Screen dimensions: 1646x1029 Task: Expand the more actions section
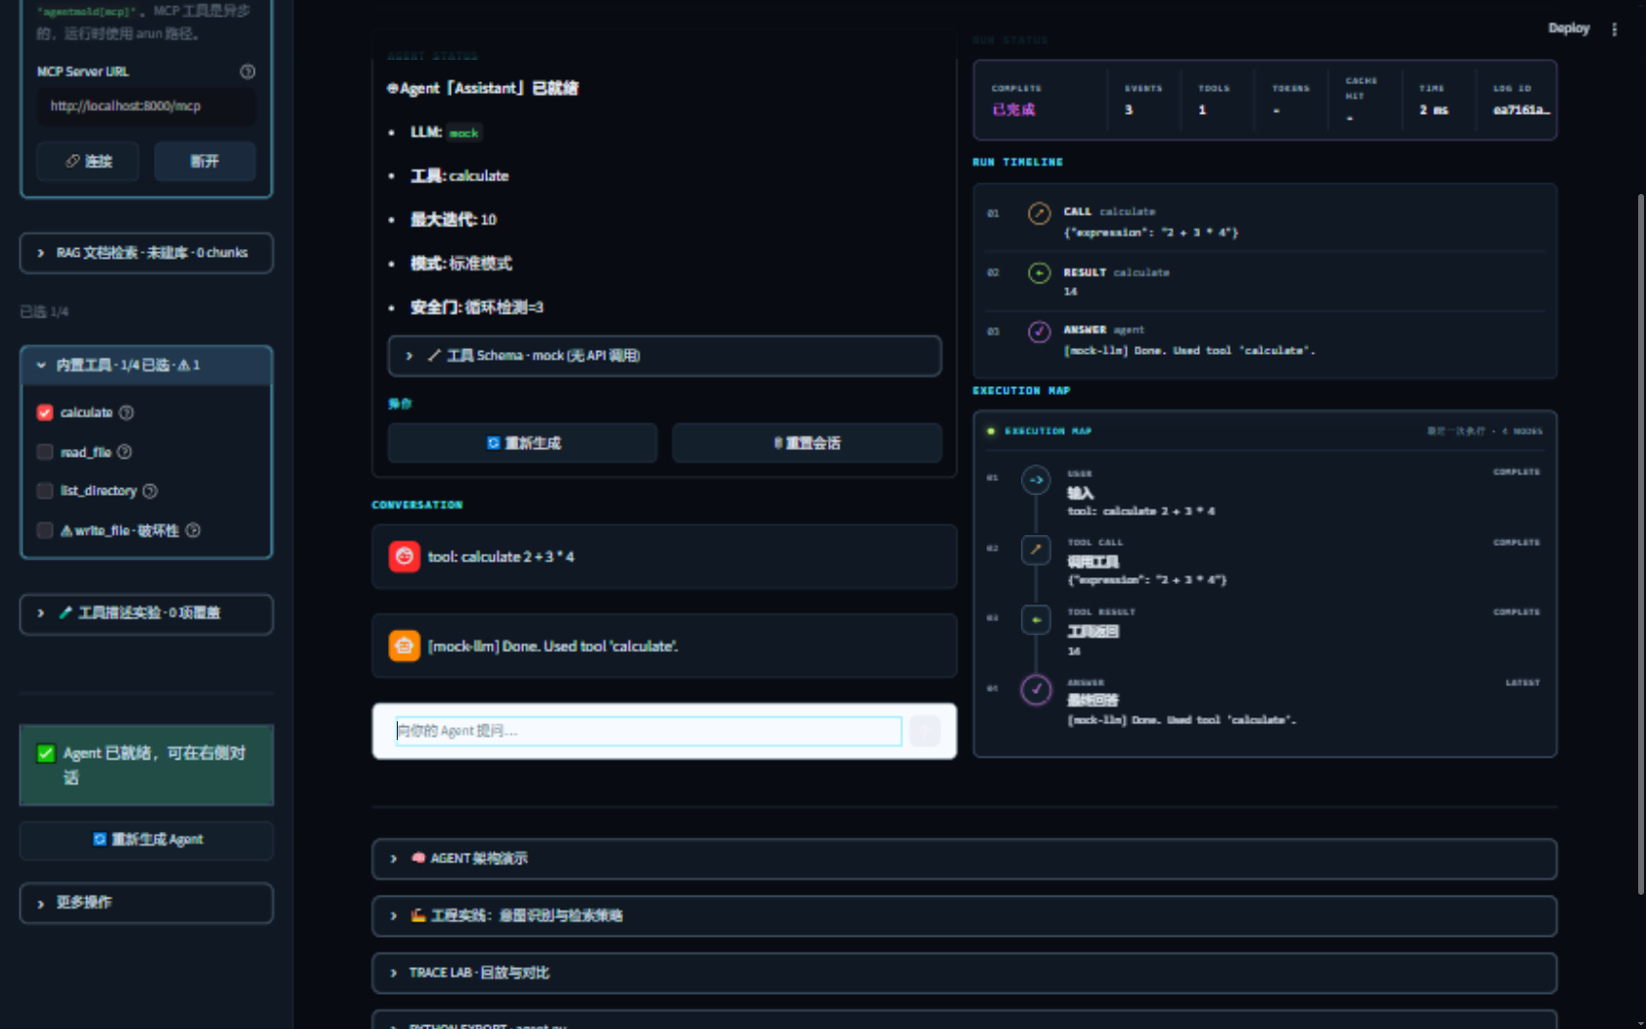pos(146,903)
